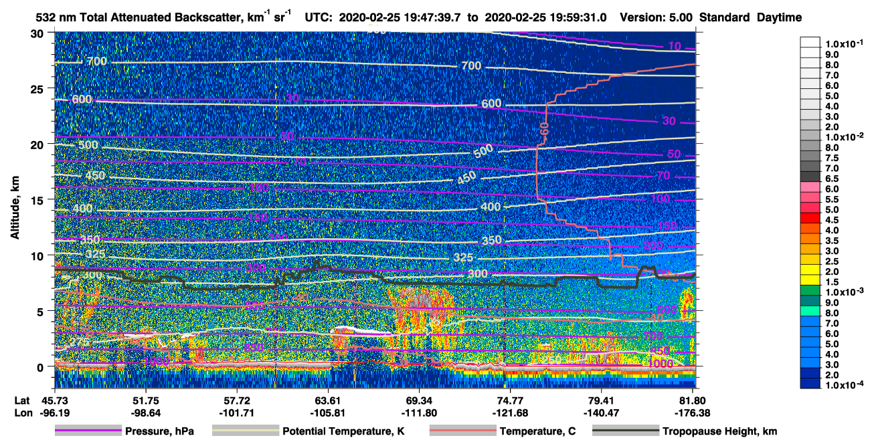Screen dimensions: 870x446
Task: Click the Pressure, hPa legend line sample
Action: coord(88,431)
